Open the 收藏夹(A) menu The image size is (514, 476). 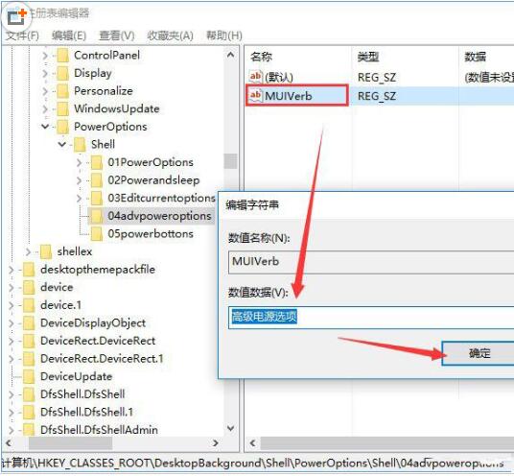point(170,36)
